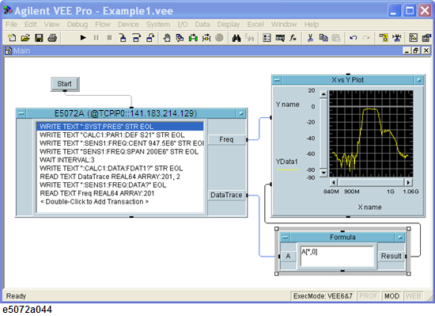435x316 pixels.
Task: Run the program with the Play button
Action: 83,37
